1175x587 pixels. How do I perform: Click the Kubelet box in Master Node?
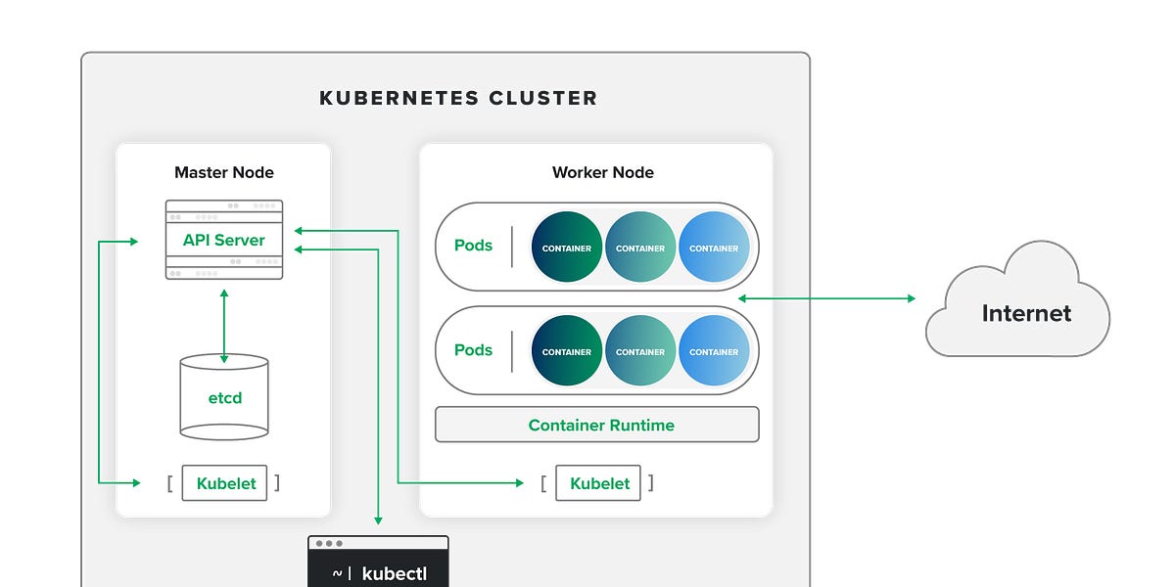coord(225,483)
